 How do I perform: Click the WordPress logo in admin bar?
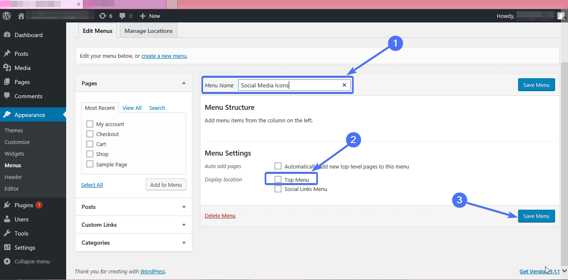(x=7, y=16)
